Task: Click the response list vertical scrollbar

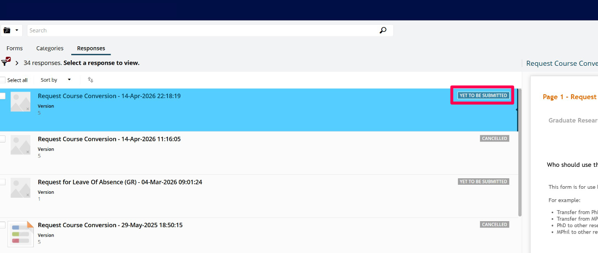Action: tap(520, 152)
